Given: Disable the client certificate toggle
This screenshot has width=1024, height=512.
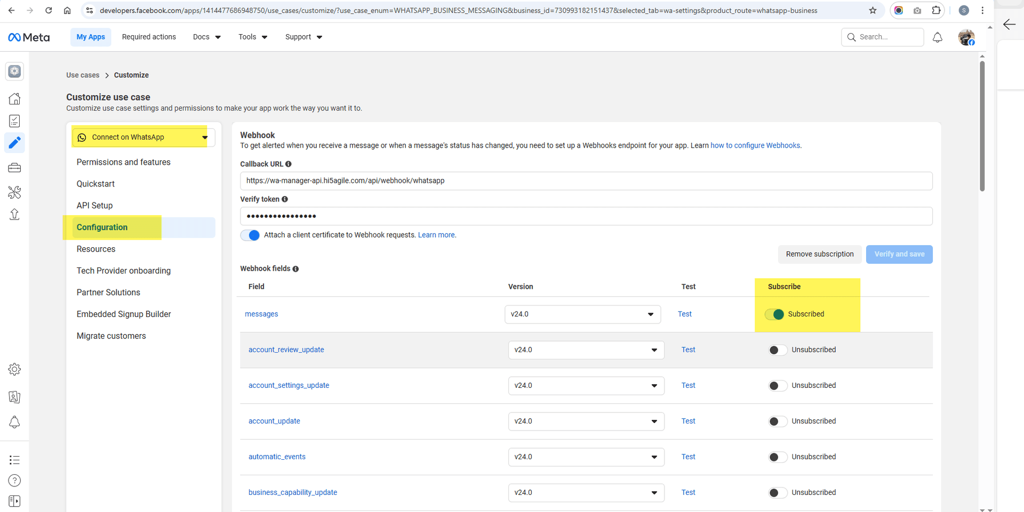Looking at the screenshot, I should 250,235.
